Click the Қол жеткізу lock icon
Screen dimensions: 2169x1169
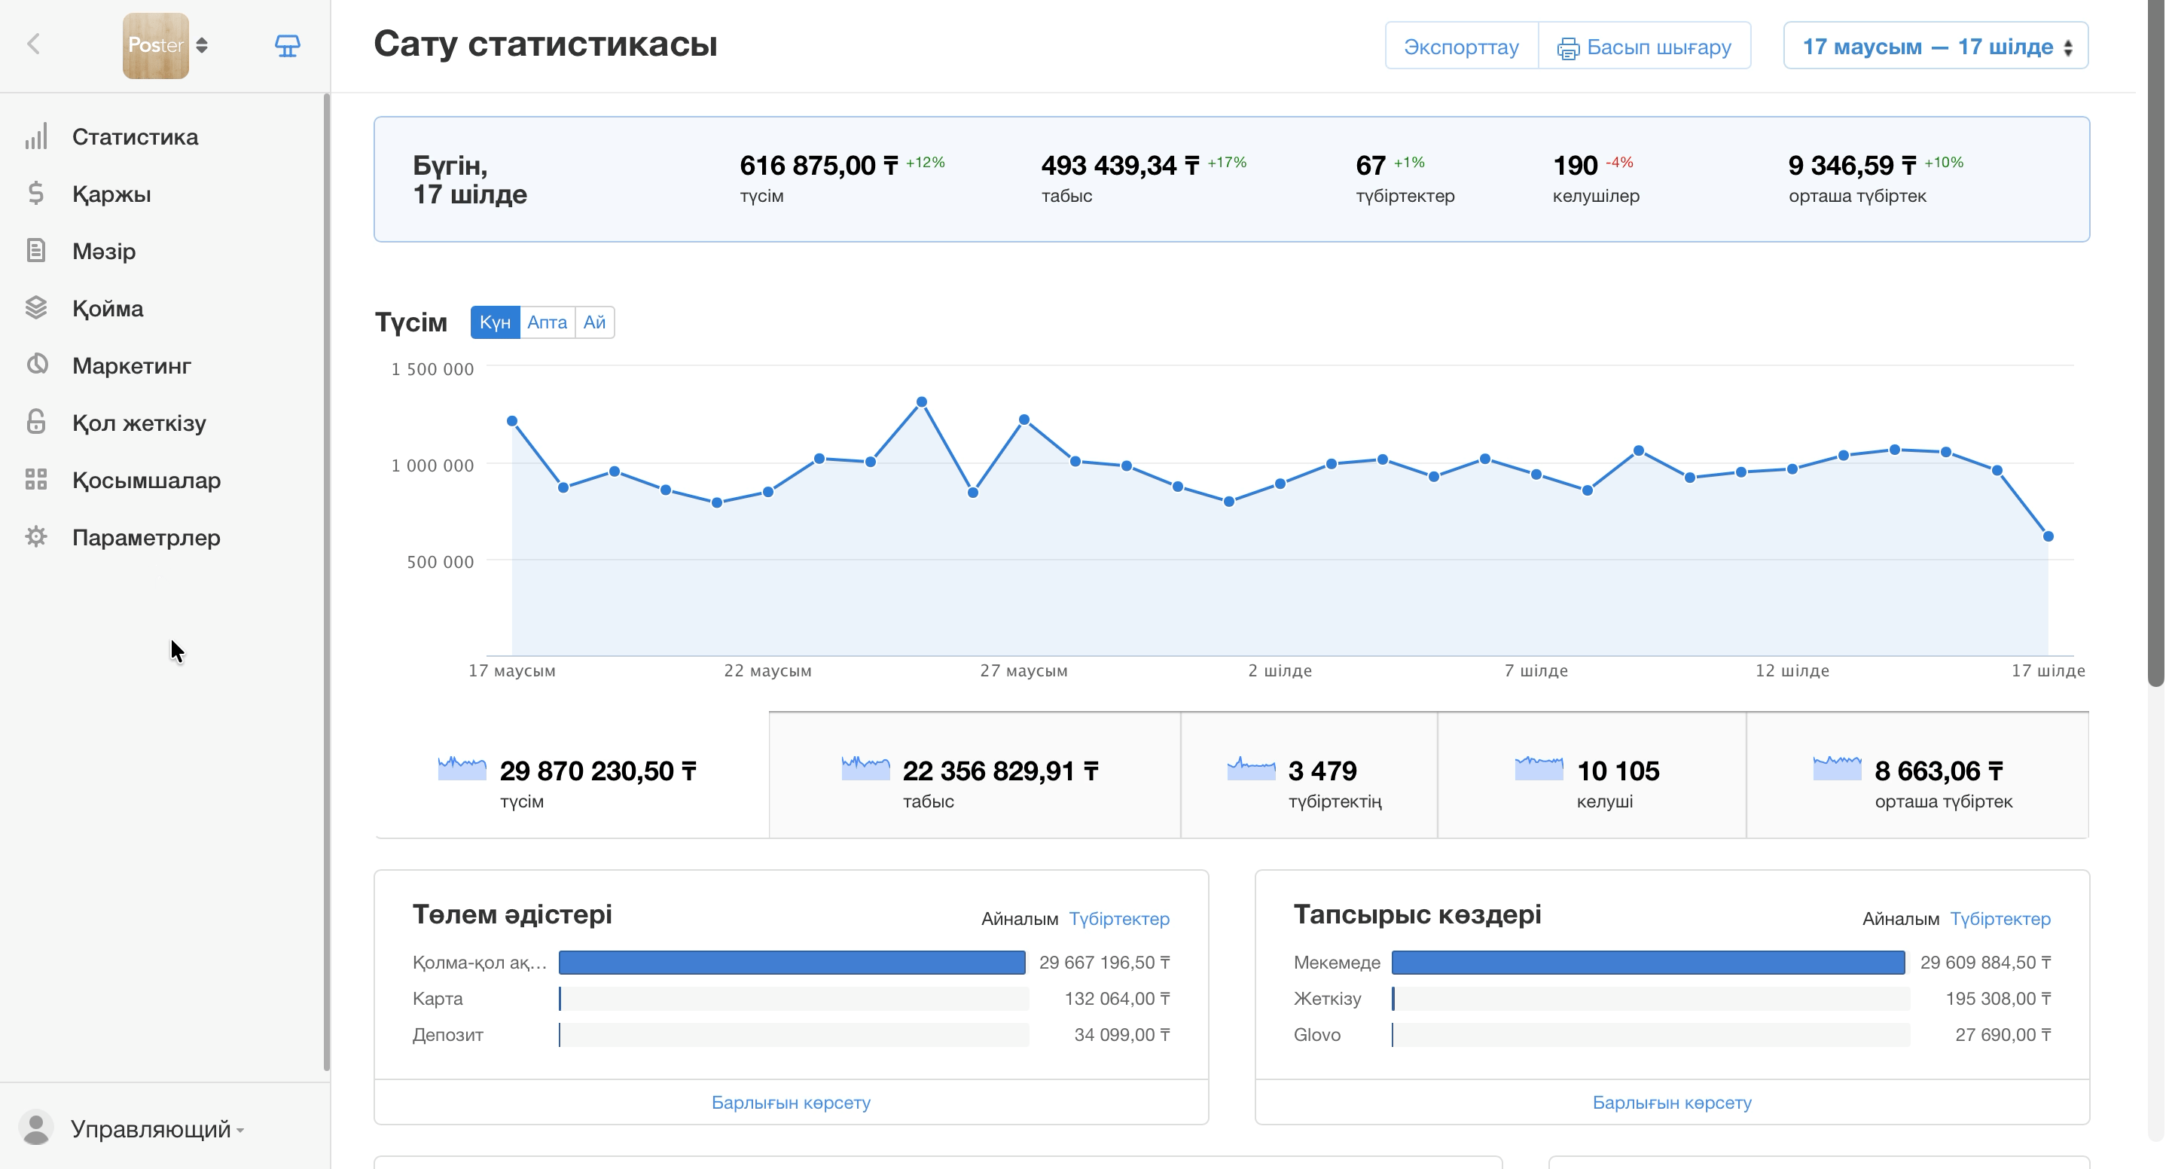pyautogui.click(x=36, y=422)
